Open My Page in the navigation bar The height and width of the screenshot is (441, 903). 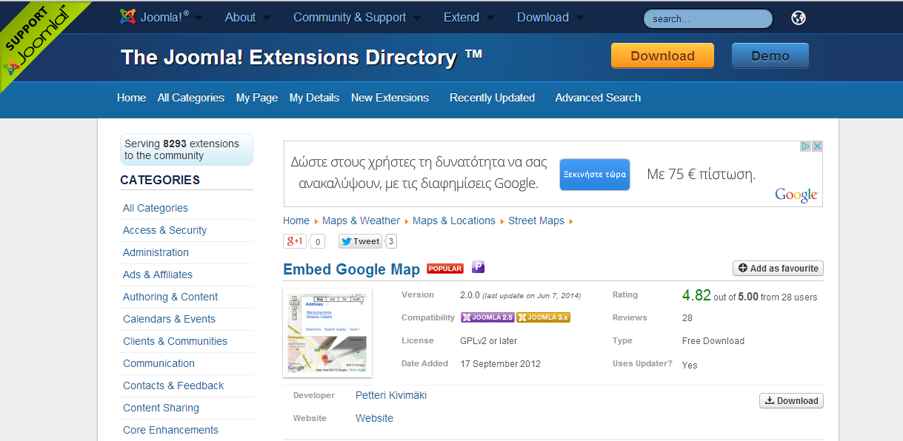tap(257, 98)
